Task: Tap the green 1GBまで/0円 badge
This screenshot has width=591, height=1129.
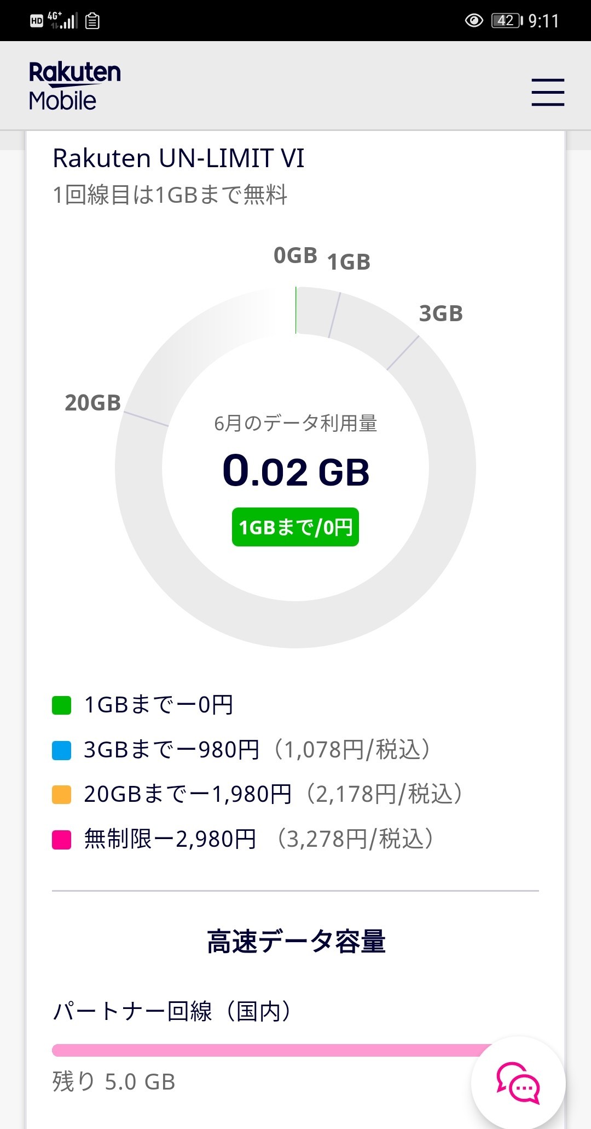Action: point(296,527)
